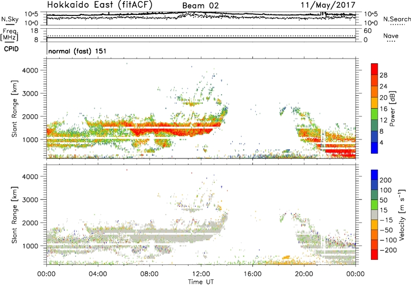Screen dimensions: 411x285
Task: Click the 'Beam 02' label
Action: click(200, 6)
